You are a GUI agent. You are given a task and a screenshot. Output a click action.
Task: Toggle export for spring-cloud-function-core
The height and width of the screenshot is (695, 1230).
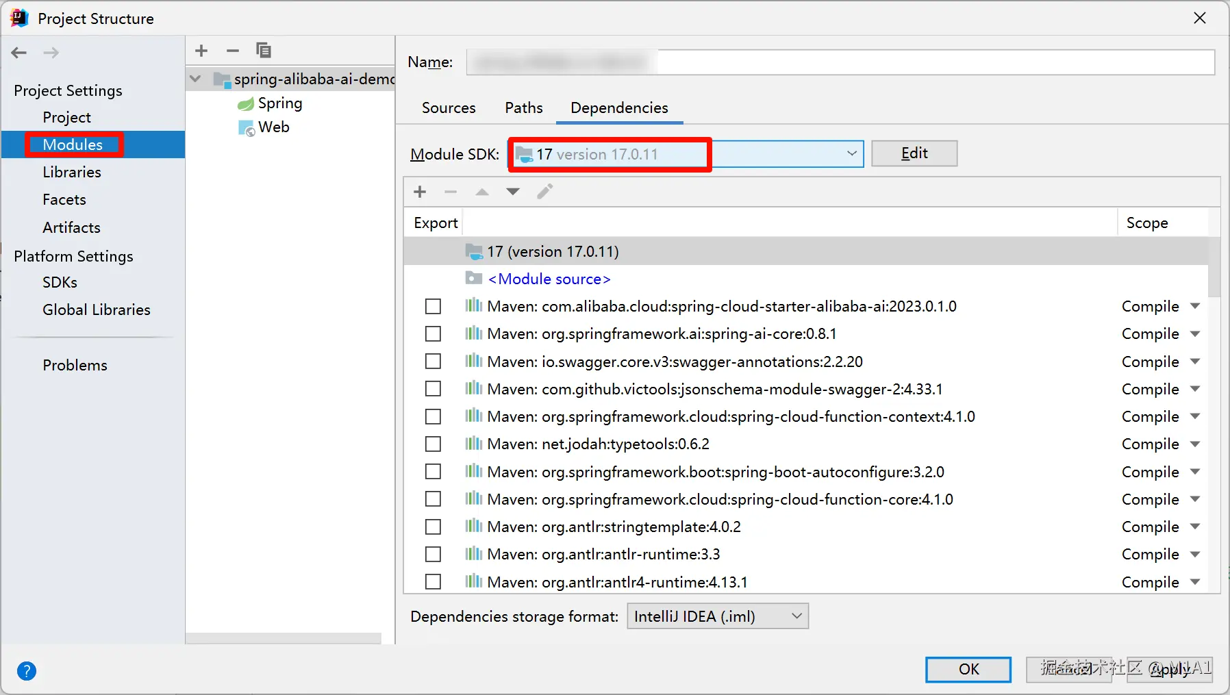[x=433, y=498]
